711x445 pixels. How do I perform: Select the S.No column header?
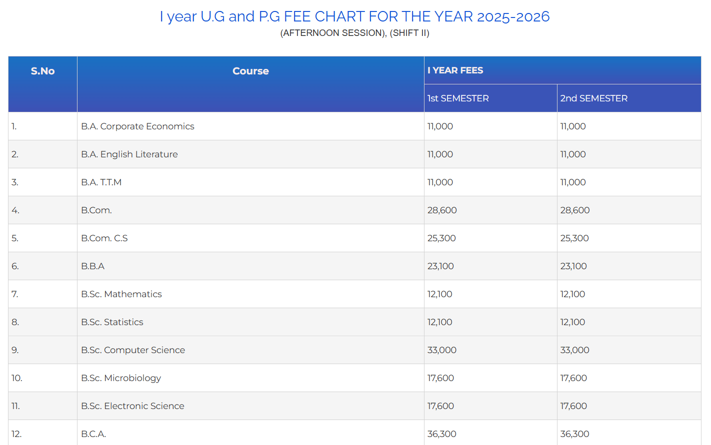pos(42,71)
